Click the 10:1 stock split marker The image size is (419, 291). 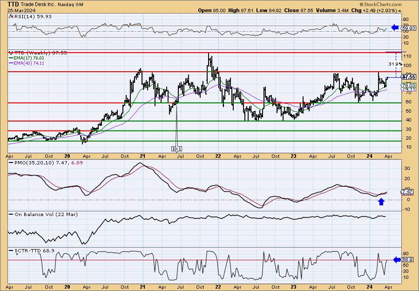click(176, 149)
